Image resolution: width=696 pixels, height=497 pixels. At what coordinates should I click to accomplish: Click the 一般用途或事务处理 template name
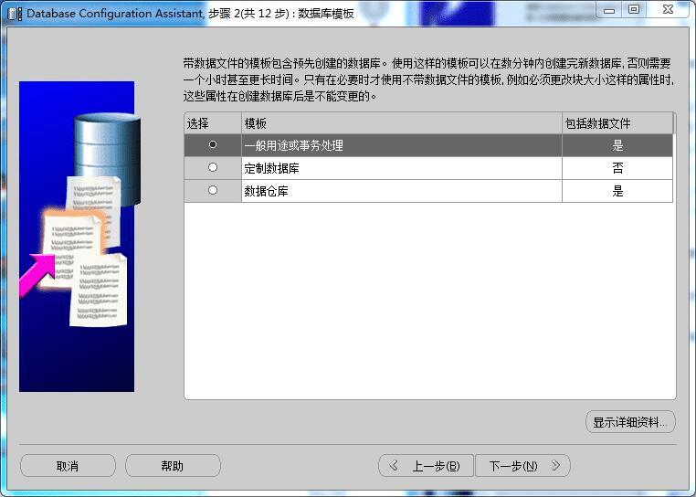pyautogui.click(x=293, y=145)
